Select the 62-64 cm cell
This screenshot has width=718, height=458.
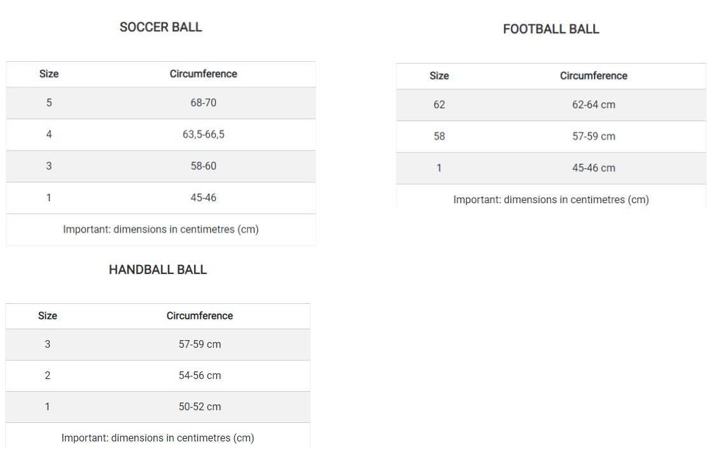coord(593,104)
